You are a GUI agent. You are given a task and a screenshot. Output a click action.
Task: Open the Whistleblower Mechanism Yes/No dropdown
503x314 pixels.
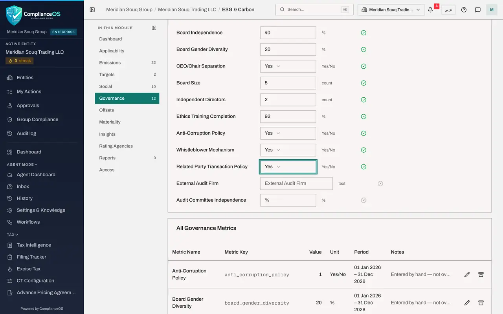point(288,150)
